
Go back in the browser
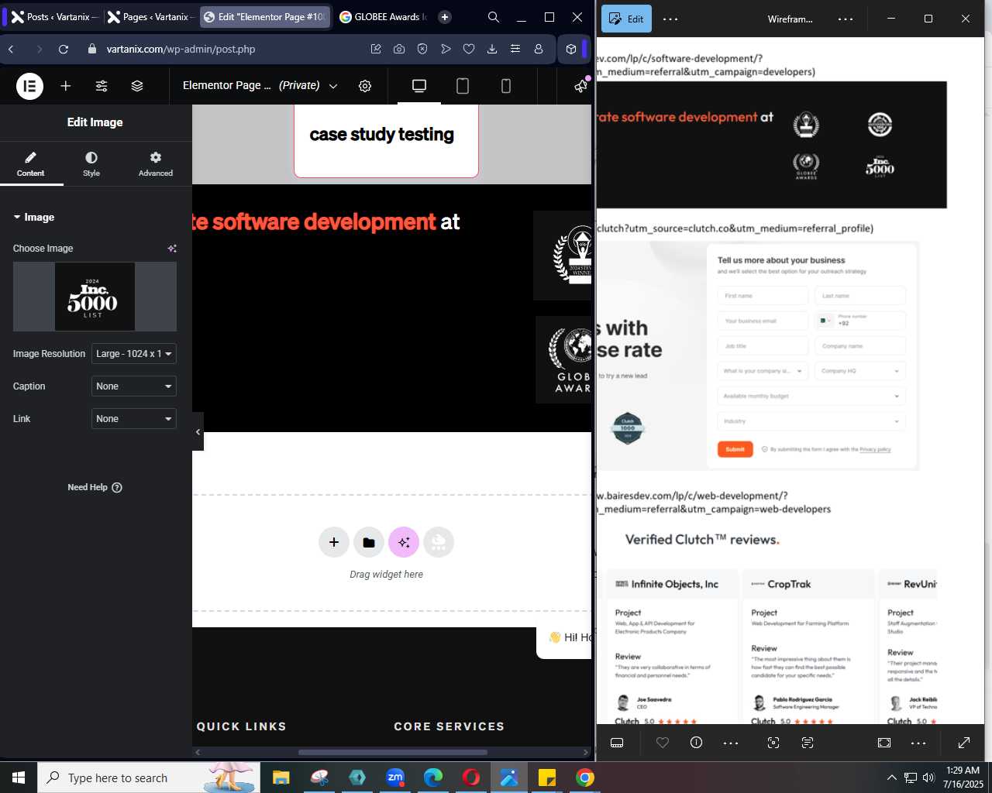click(11, 49)
